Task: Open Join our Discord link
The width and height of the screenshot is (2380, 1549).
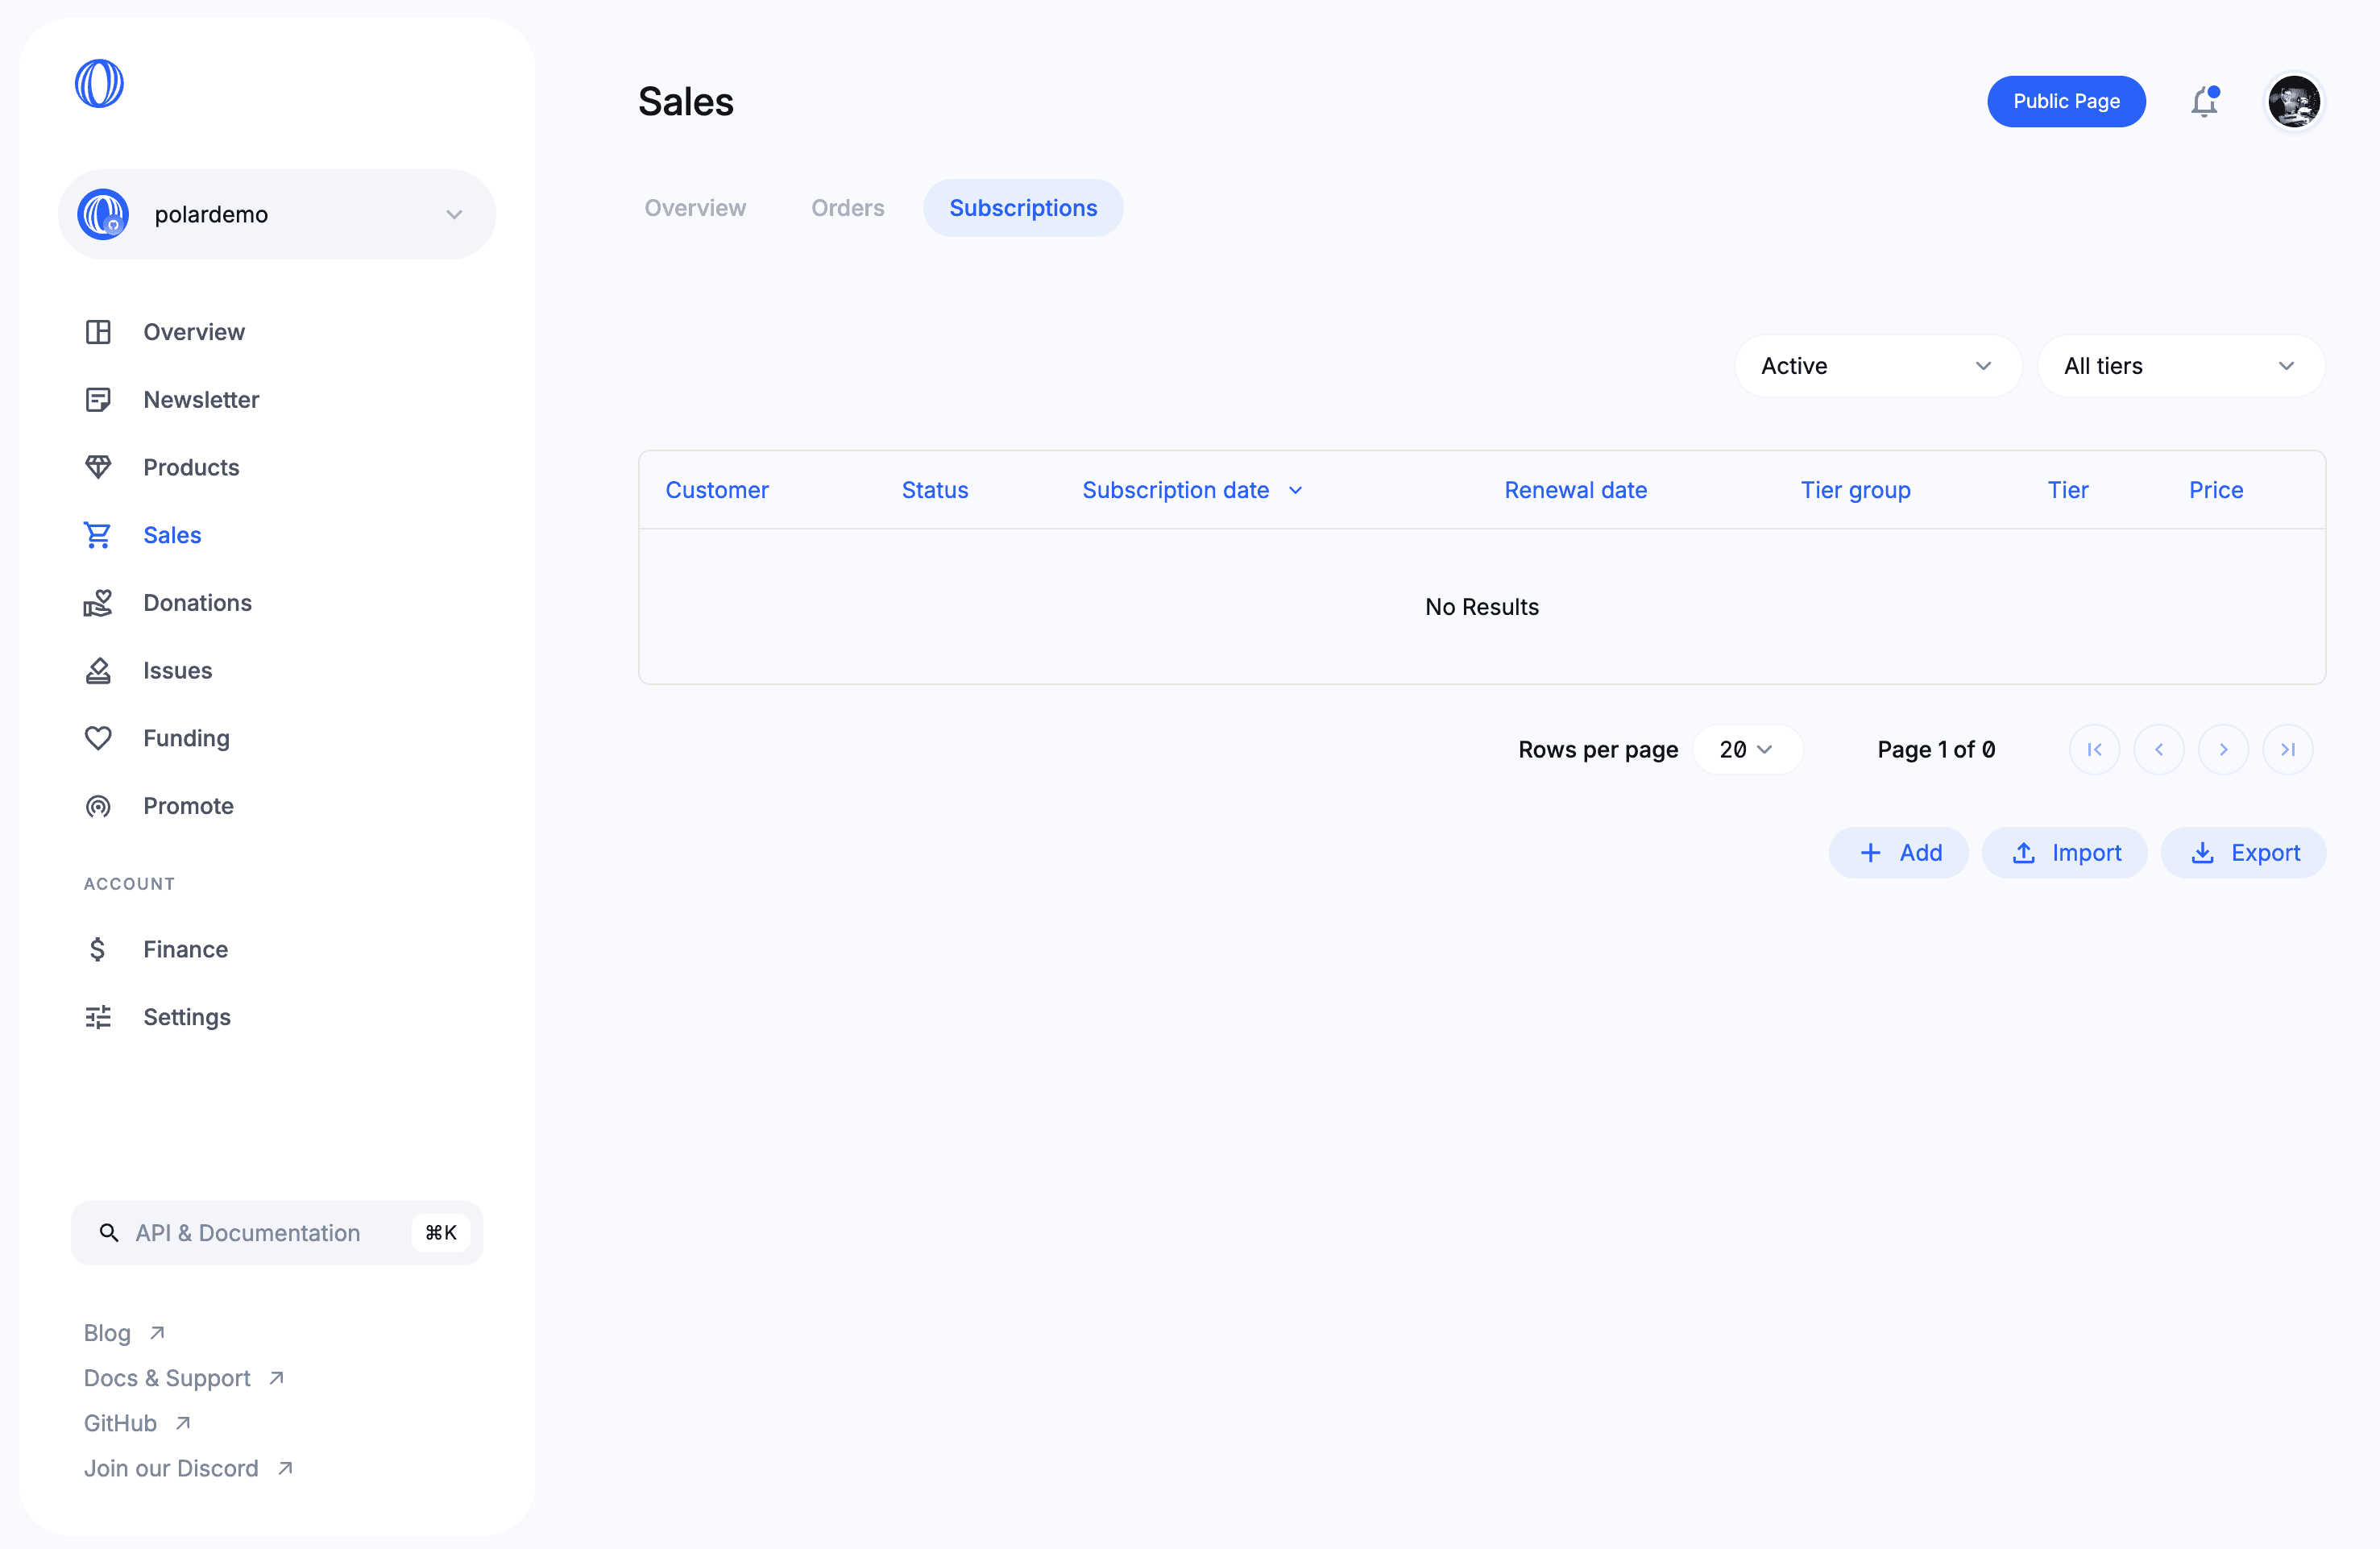Action: tap(188, 1468)
